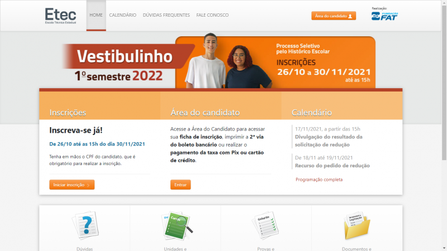Click 'Divulgação do resultado da solicitação de redução'

click(329, 141)
